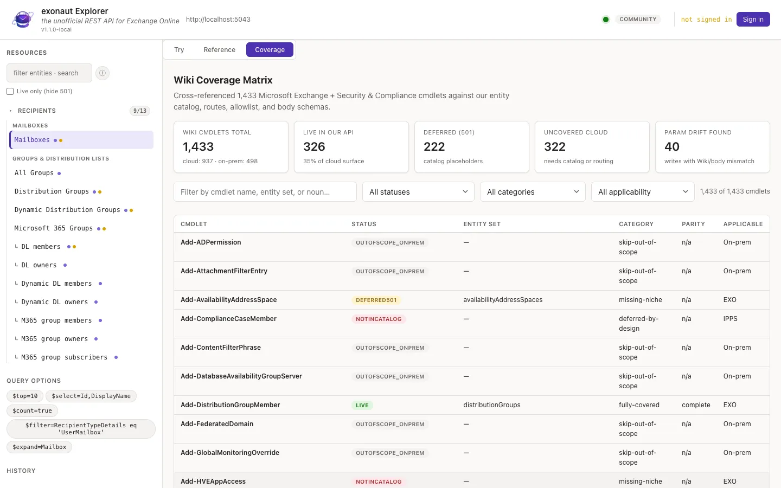The width and height of the screenshot is (781, 488).
Task: Select Mailboxes in the sidebar
Action: [81, 140]
